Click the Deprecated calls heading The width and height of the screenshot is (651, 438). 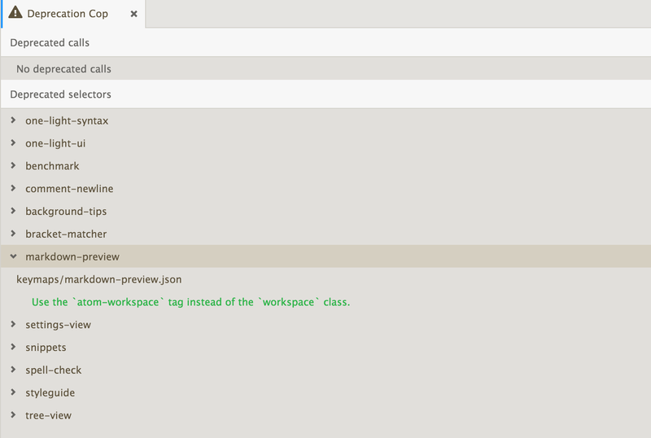[50, 43]
